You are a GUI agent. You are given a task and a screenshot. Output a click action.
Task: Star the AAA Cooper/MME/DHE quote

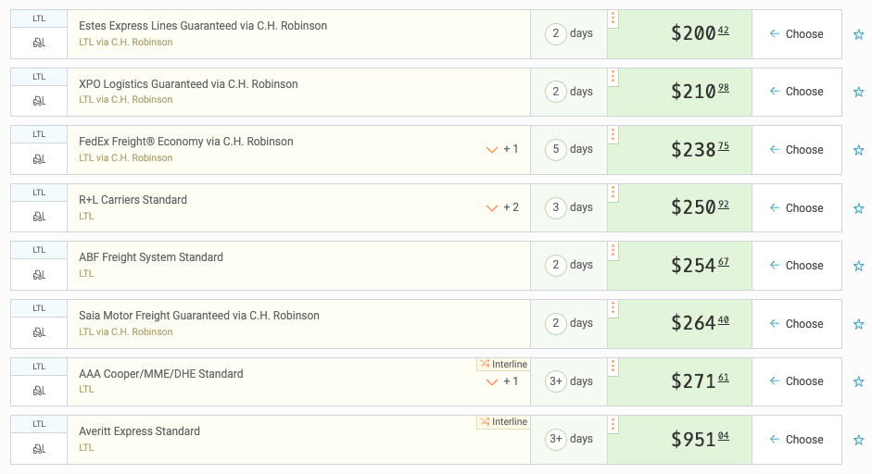[859, 381]
